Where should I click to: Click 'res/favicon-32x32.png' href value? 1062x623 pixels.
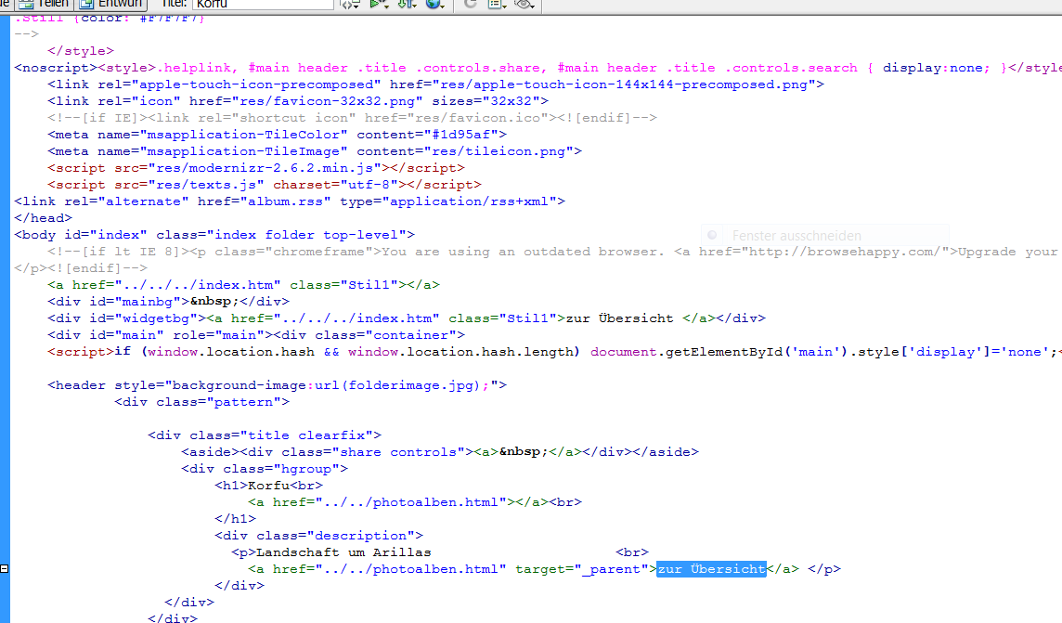[327, 101]
